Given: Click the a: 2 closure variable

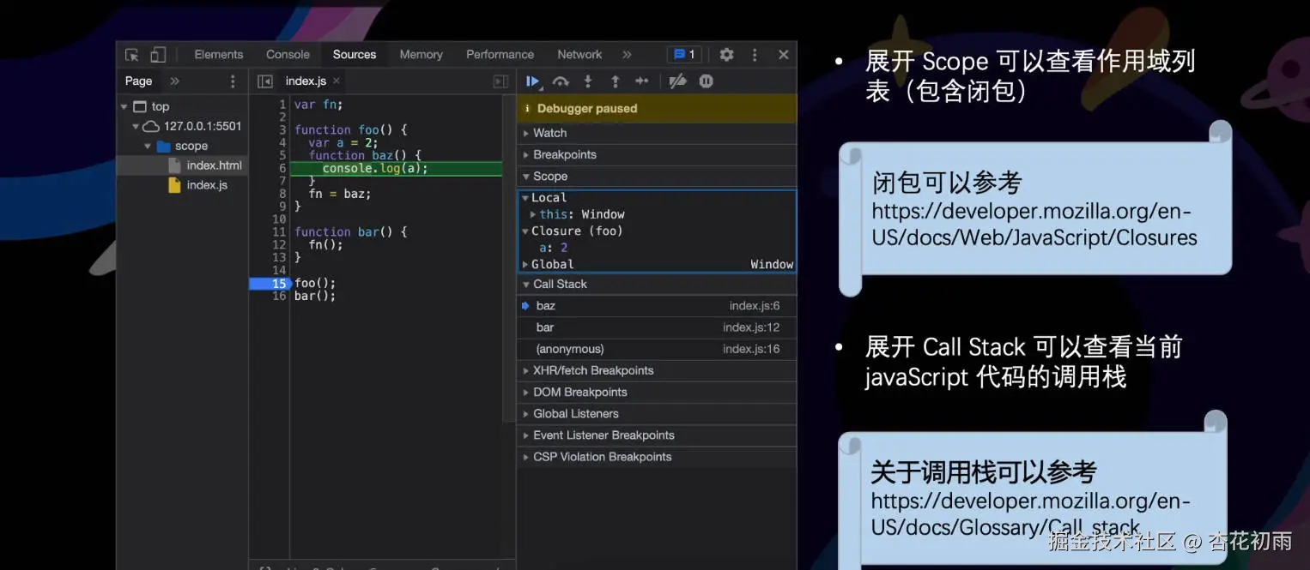Looking at the screenshot, I should coord(553,248).
